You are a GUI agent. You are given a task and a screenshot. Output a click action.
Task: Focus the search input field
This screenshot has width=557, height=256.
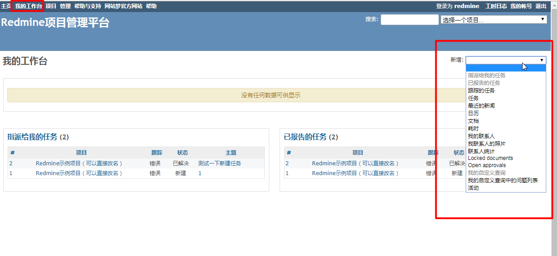point(410,20)
